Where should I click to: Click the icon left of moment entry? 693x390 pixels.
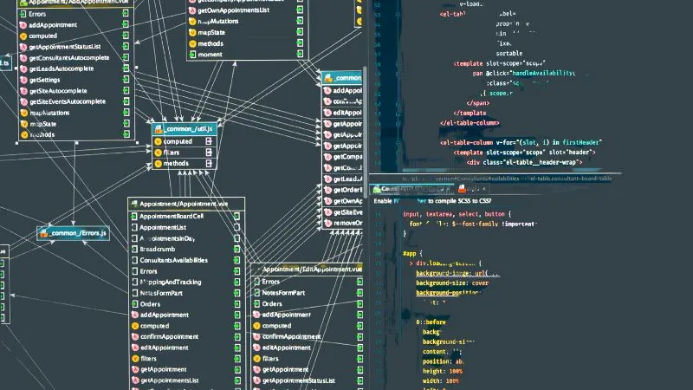pos(192,55)
